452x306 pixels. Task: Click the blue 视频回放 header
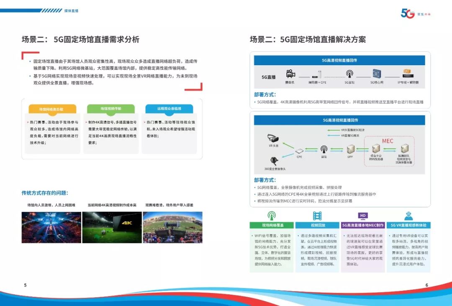point(317,225)
